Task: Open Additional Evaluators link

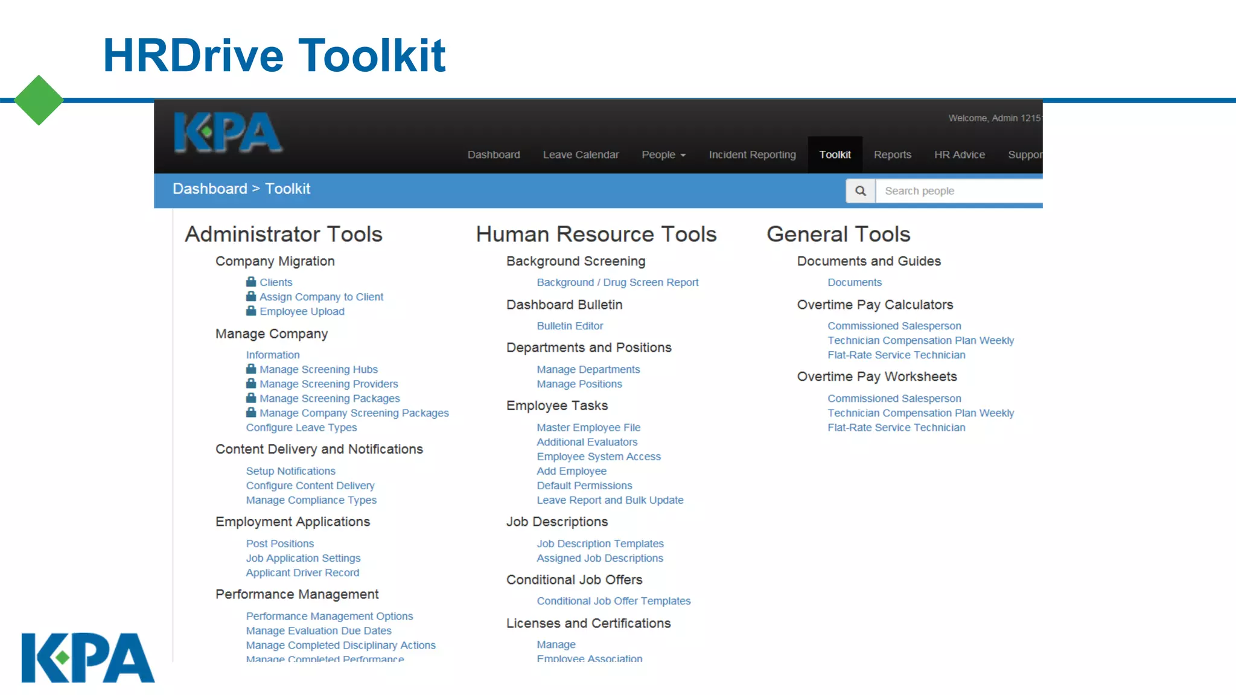Action: point(587,442)
